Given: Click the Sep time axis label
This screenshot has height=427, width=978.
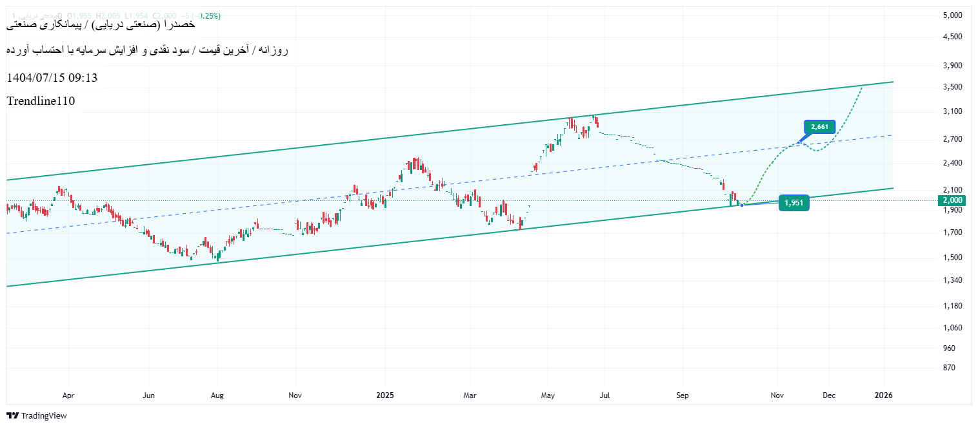Looking at the screenshot, I should click(683, 395).
